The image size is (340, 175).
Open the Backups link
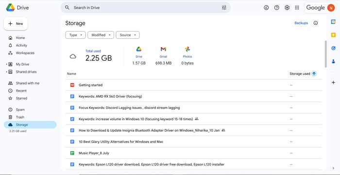tap(301, 23)
